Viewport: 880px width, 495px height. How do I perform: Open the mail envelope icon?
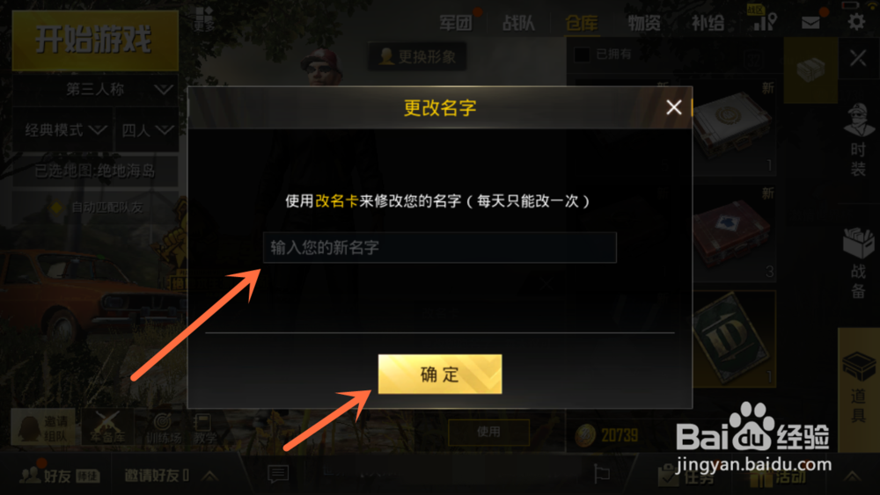click(x=810, y=23)
